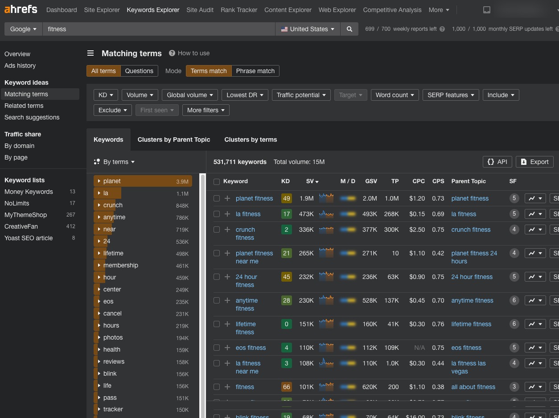Open Site Explorer in top navigation
This screenshot has height=418, width=559.
[x=102, y=10]
